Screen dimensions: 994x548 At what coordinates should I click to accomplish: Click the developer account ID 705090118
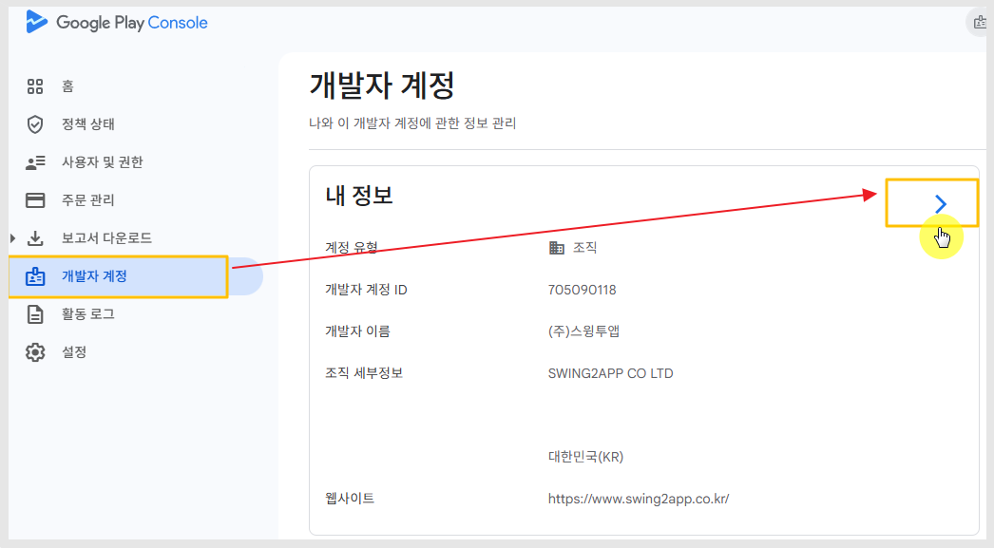point(582,290)
